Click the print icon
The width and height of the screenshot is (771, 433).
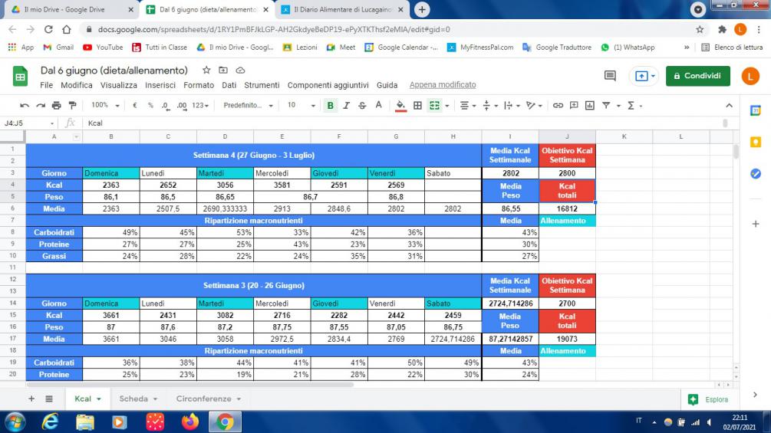[56, 105]
